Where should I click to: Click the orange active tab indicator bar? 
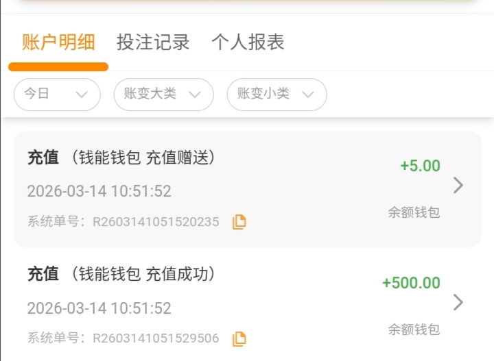(x=58, y=67)
